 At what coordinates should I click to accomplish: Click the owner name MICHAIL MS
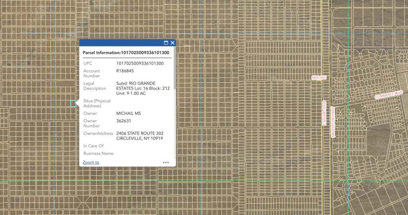129,114
